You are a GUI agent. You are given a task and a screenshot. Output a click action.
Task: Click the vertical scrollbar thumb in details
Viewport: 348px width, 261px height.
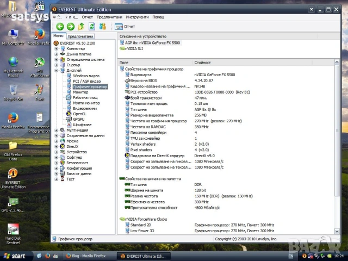[337, 130]
